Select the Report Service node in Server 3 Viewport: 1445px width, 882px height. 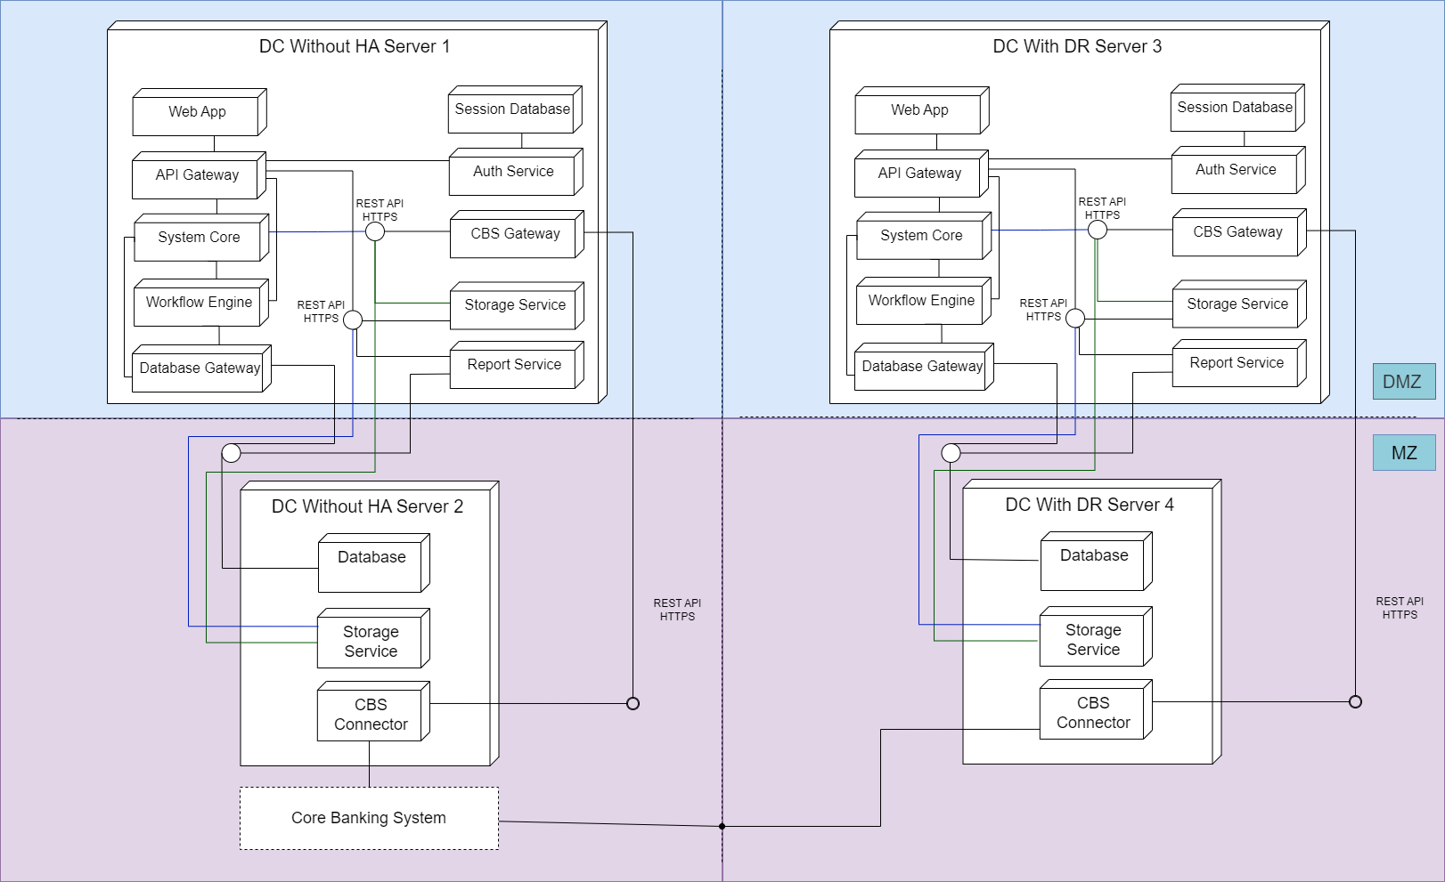coord(1240,363)
